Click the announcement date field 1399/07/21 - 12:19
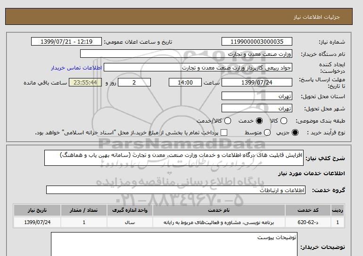 tap(66, 41)
